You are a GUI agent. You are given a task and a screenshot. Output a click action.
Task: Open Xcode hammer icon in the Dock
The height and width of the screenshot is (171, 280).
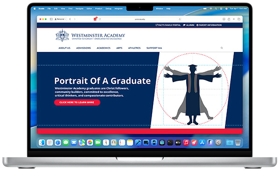pos(138,142)
